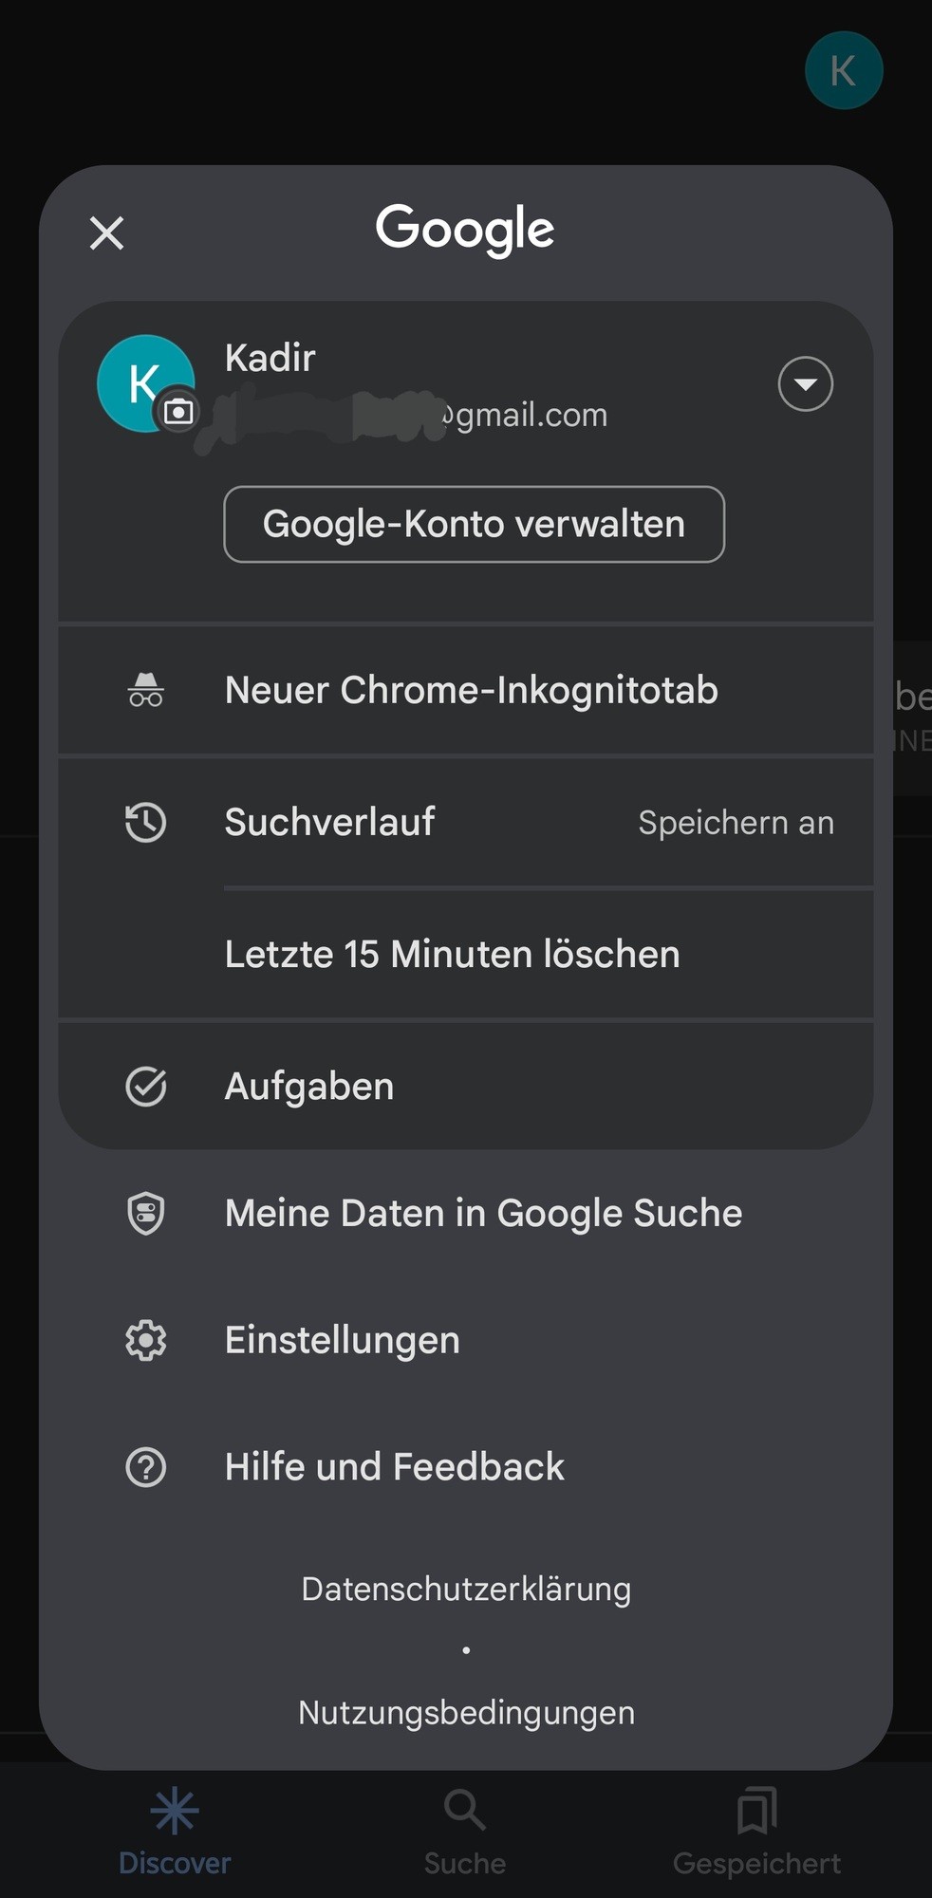932x1898 pixels.
Task: Select Letzte 15 Minuten löschen
Action: point(452,954)
